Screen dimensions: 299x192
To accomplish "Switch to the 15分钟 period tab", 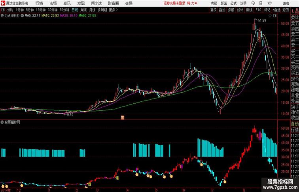I will (x=41, y=10).
